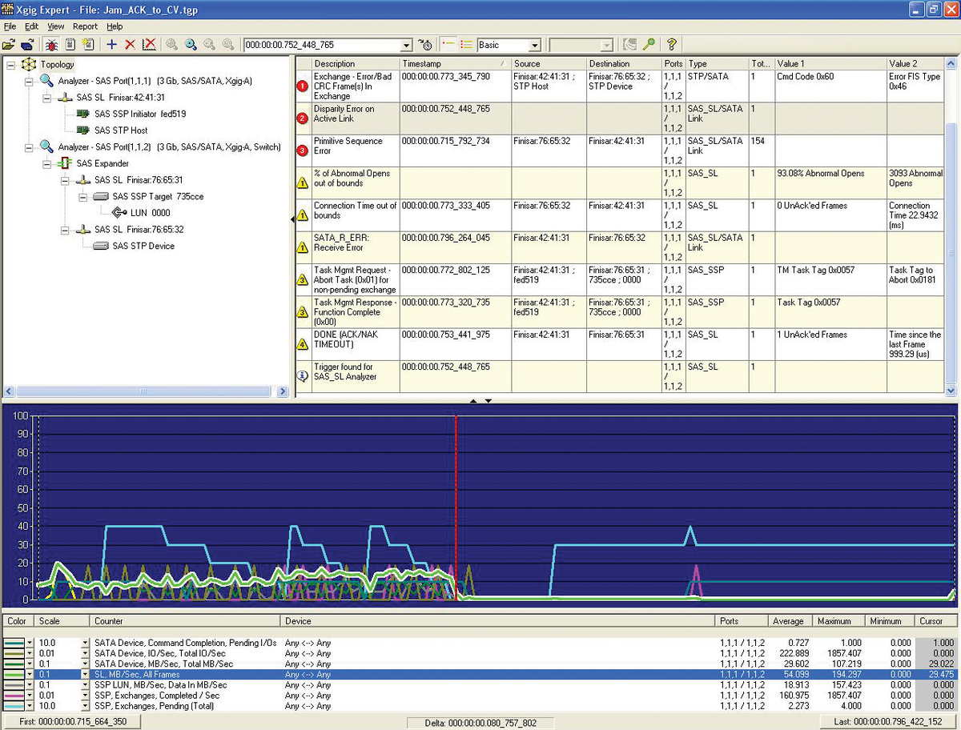Open the View menu
This screenshot has width=961, height=730.
click(x=54, y=26)
